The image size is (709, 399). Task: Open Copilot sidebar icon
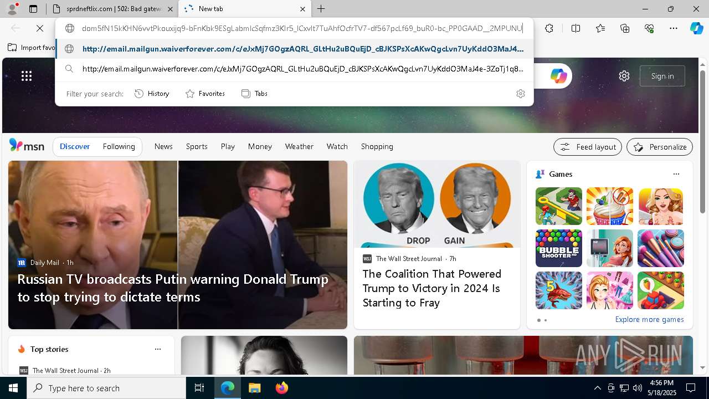696,28
